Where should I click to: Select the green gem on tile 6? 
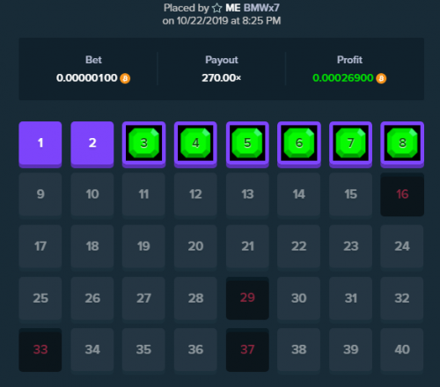pyautogui.click(x=299, y=142)
